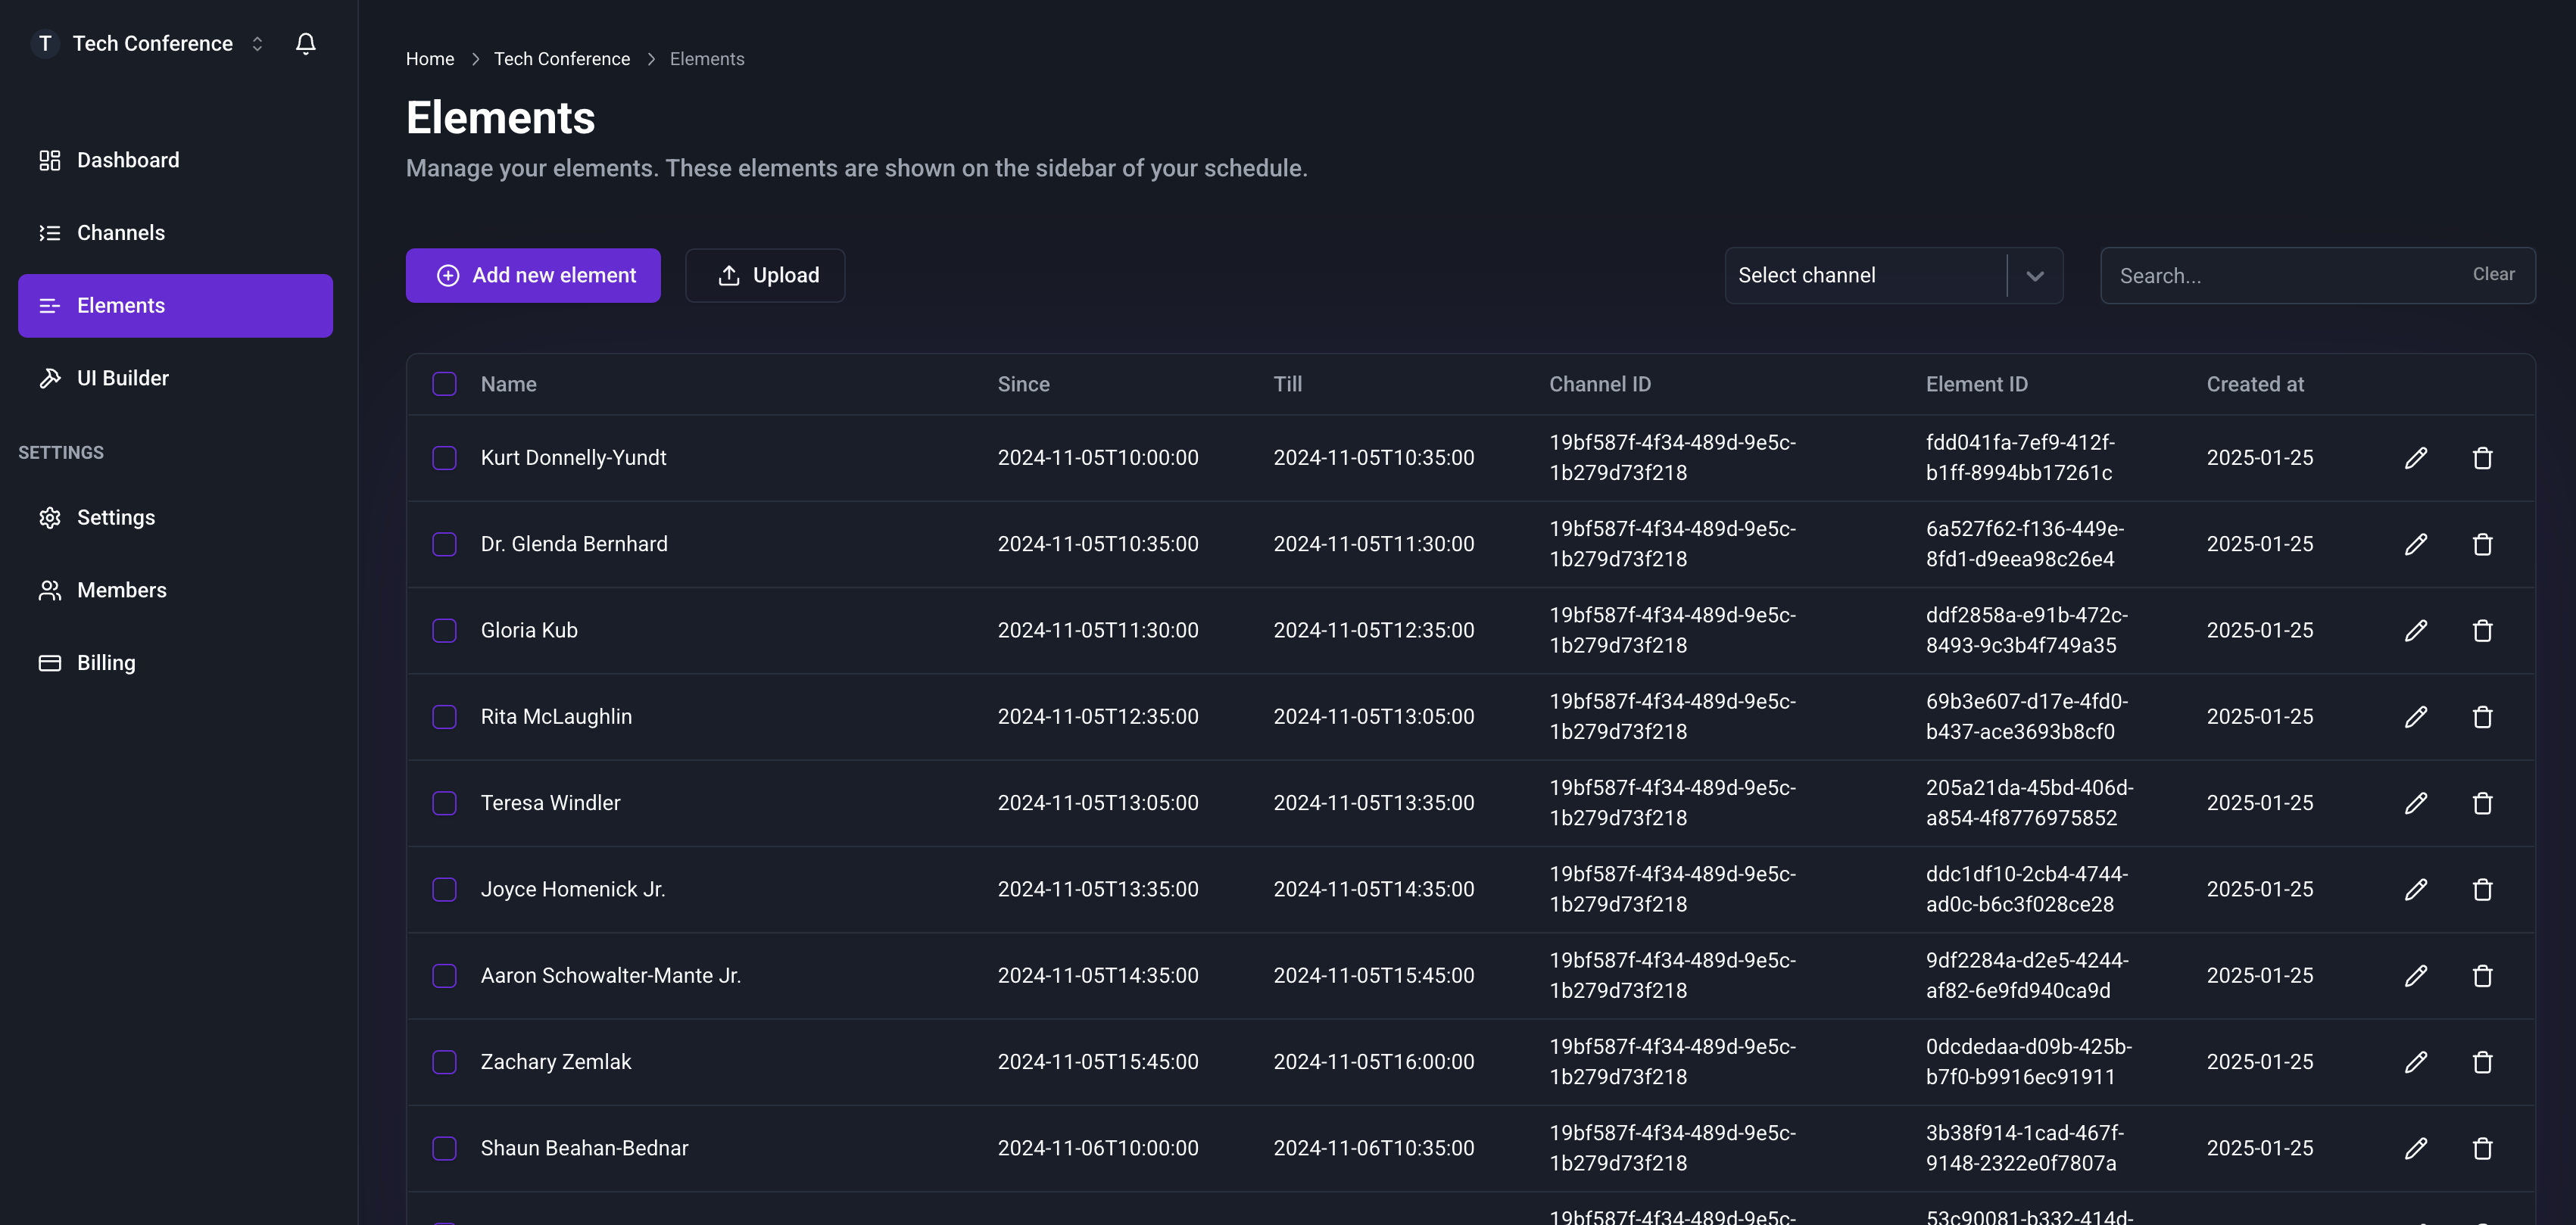Open UI Builder page
Viewport: 2576px width, 1225px height.
175,378
